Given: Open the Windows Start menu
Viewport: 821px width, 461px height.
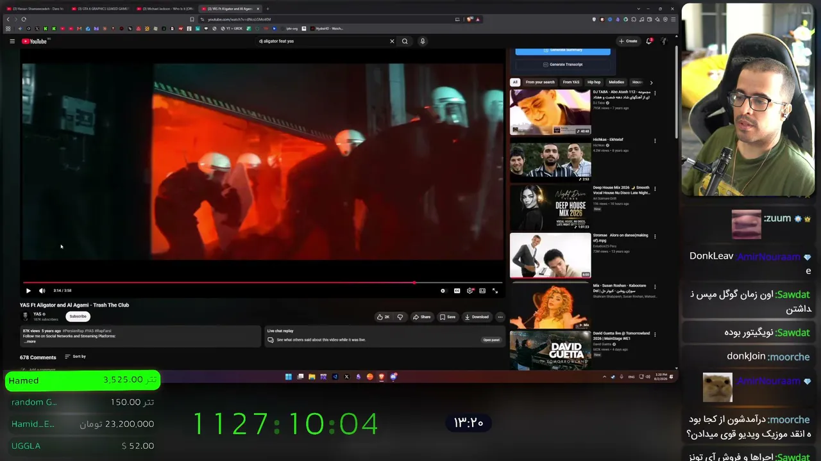Looking at the screenshot, I should (x=289, y=376).
